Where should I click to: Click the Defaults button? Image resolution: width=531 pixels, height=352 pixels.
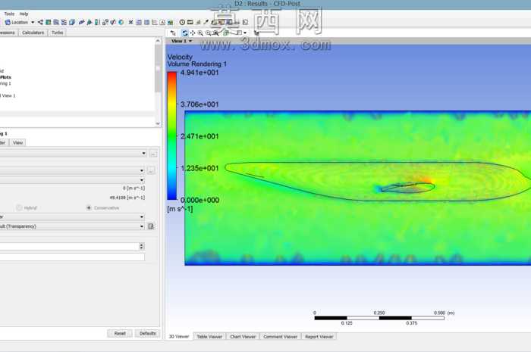[148, 333]
